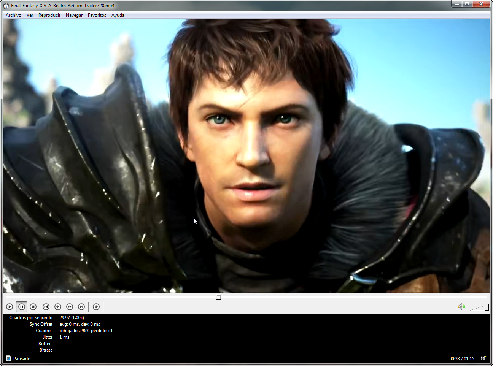Maximize the media player window
Image resolution: width=493 pixels, height=366 pixels.
coord(467,4)
